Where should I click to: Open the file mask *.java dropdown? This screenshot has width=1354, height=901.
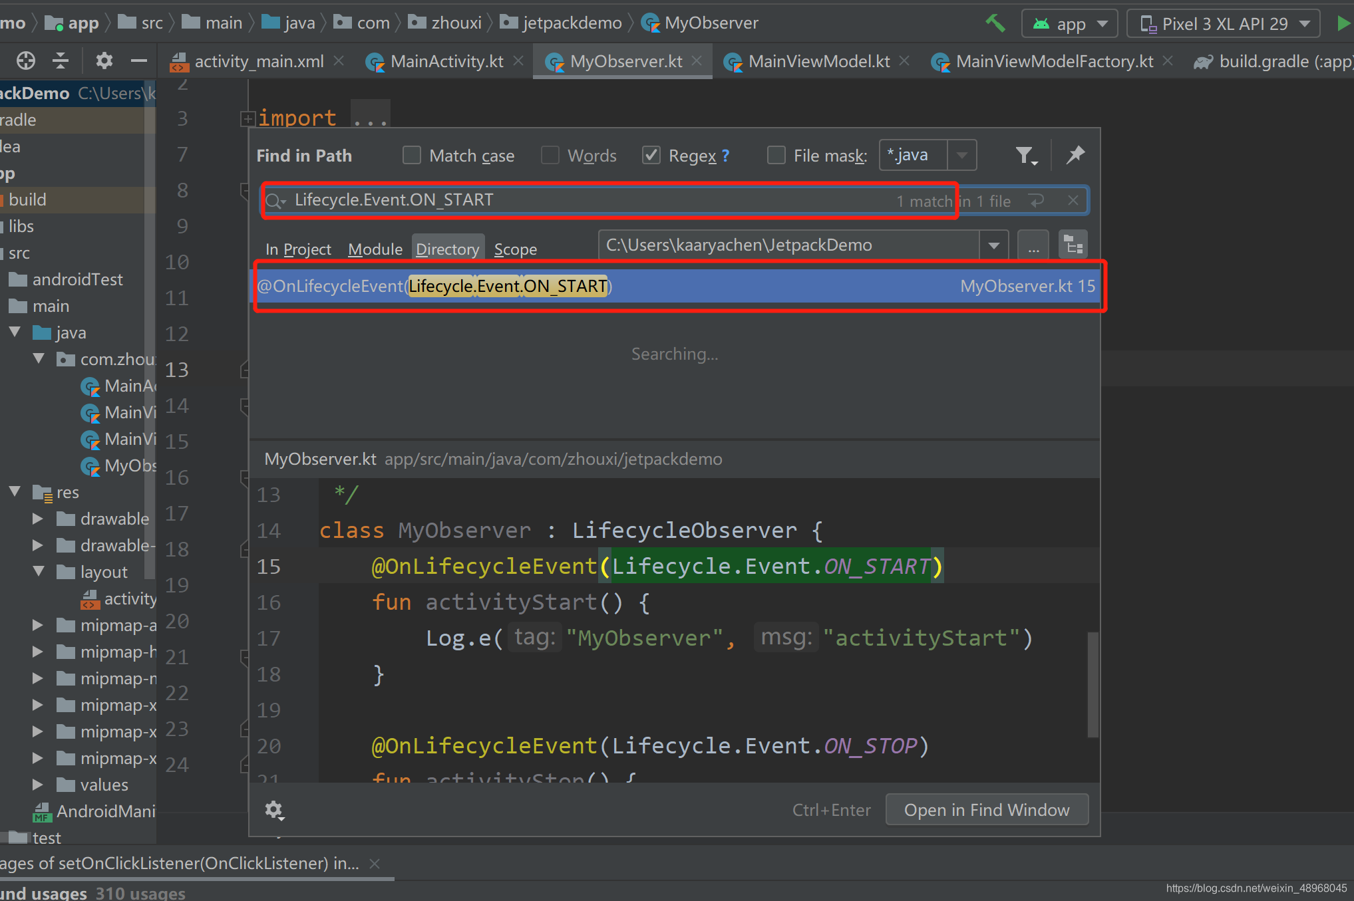(961, 156)
